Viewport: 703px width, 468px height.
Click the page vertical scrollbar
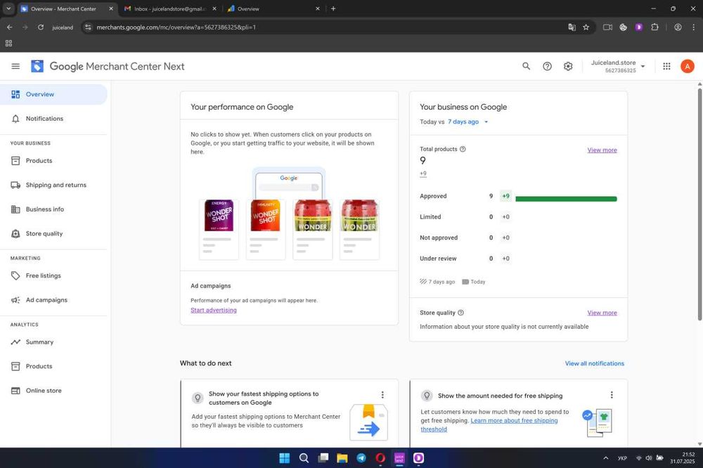click(699, 204)
